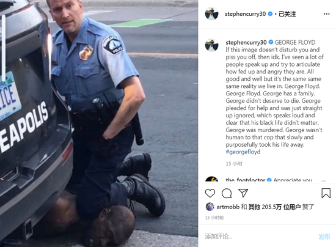
Task: Click the caption's stephencurry30 avatar
Action: [212, 45]
